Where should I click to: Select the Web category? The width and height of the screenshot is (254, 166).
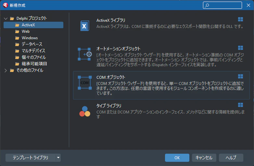[x=26, y=31]
